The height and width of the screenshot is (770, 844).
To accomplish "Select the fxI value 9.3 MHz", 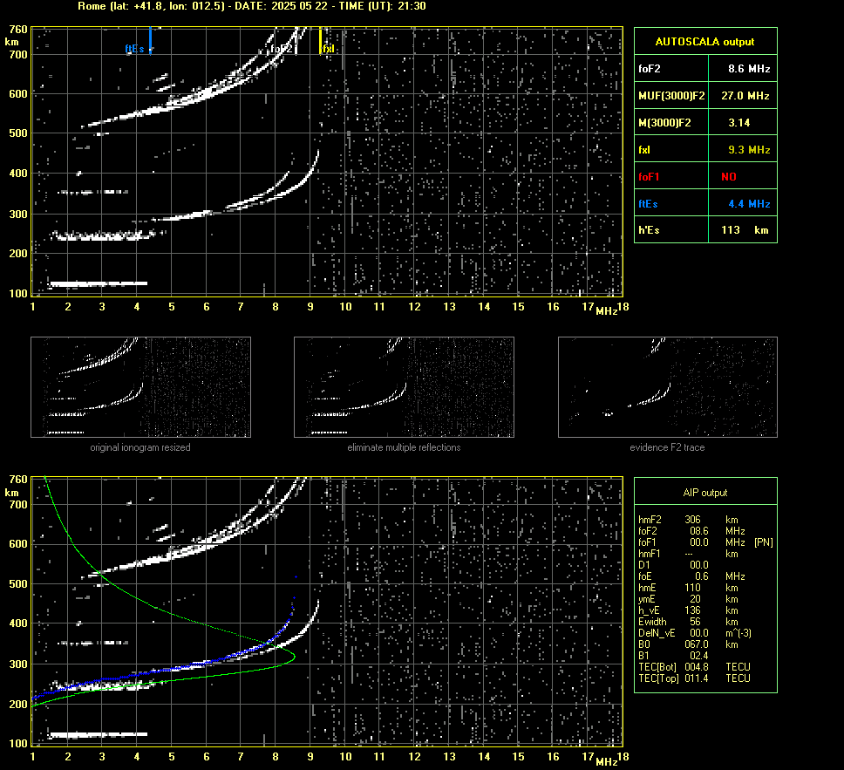I will (749, 149).
